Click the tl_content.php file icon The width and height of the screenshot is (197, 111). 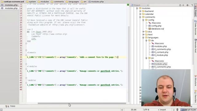153,52
